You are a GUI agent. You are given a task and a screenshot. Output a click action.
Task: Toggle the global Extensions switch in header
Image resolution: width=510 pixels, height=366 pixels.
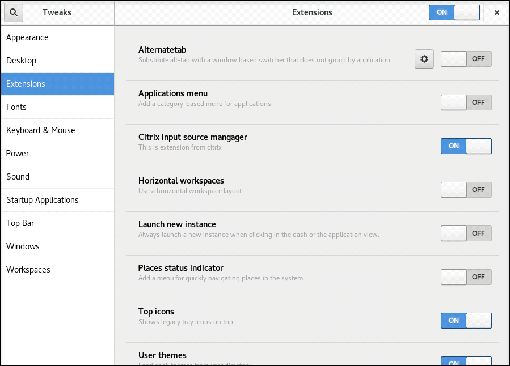pyautogui.click(x=454, y=12)
